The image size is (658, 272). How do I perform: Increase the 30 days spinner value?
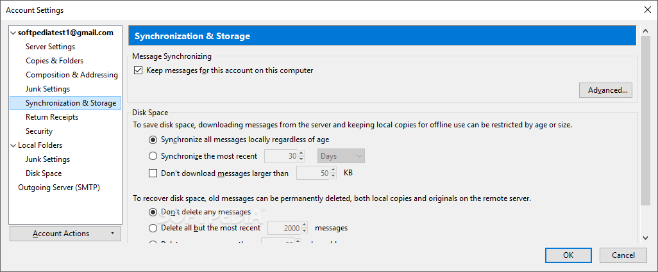301,153
